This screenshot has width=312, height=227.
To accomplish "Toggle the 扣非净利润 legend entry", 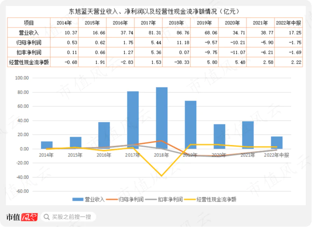I will 167,199.
